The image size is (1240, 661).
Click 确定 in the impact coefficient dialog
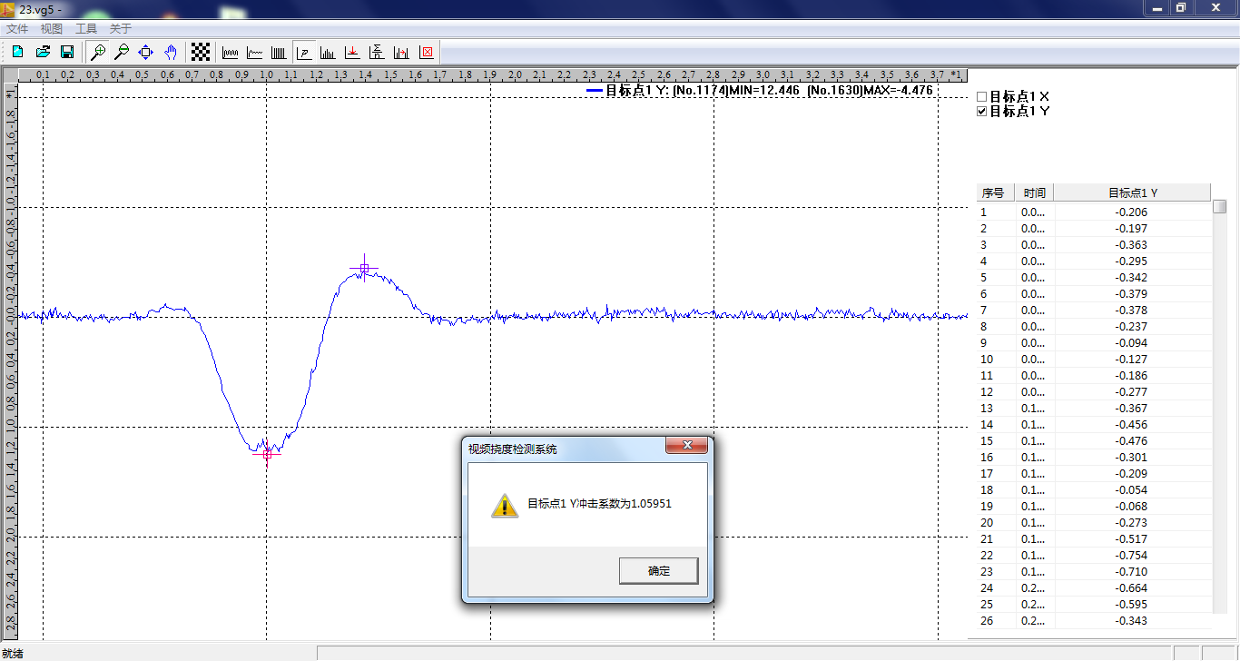(x=659, y=571)
